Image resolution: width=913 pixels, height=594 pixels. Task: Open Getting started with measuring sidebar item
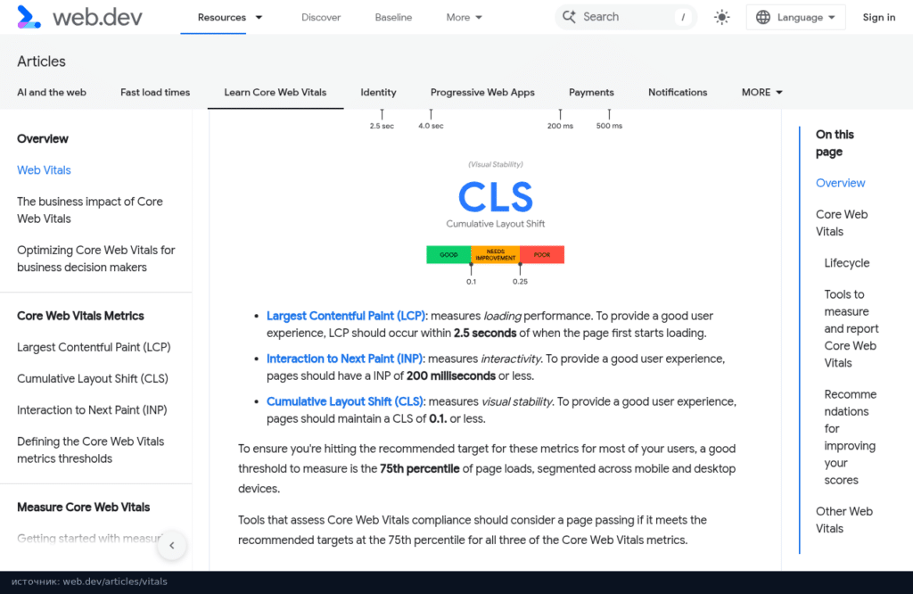(x=89, y=538)
